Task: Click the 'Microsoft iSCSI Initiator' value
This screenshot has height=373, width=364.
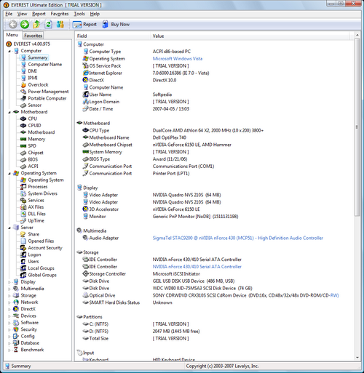Action: 176,273
